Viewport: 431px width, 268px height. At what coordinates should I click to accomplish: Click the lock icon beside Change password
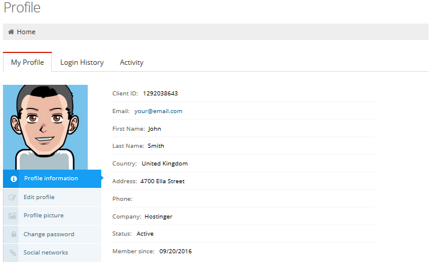14,234
